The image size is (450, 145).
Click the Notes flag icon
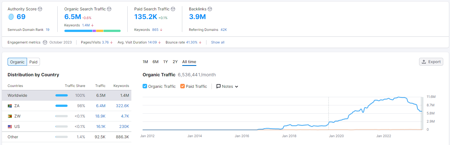tap(219, 86)
